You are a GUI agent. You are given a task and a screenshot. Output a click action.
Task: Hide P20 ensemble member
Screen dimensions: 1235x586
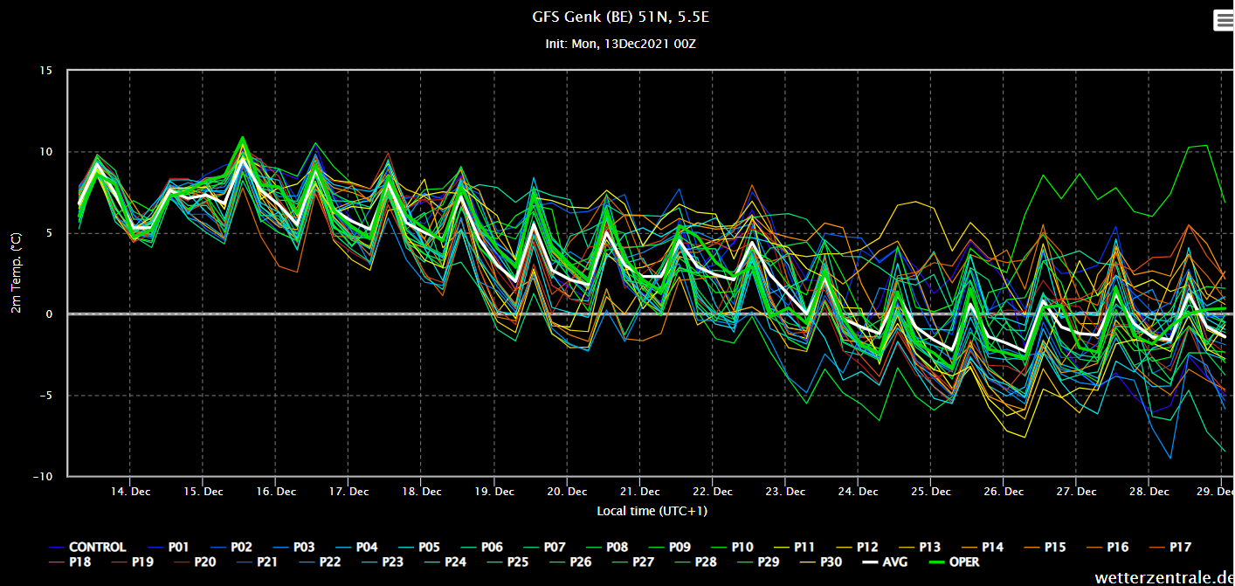[x=193, y=562]
